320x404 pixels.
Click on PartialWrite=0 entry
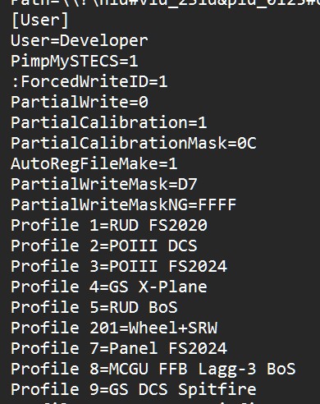pos(80,102)
